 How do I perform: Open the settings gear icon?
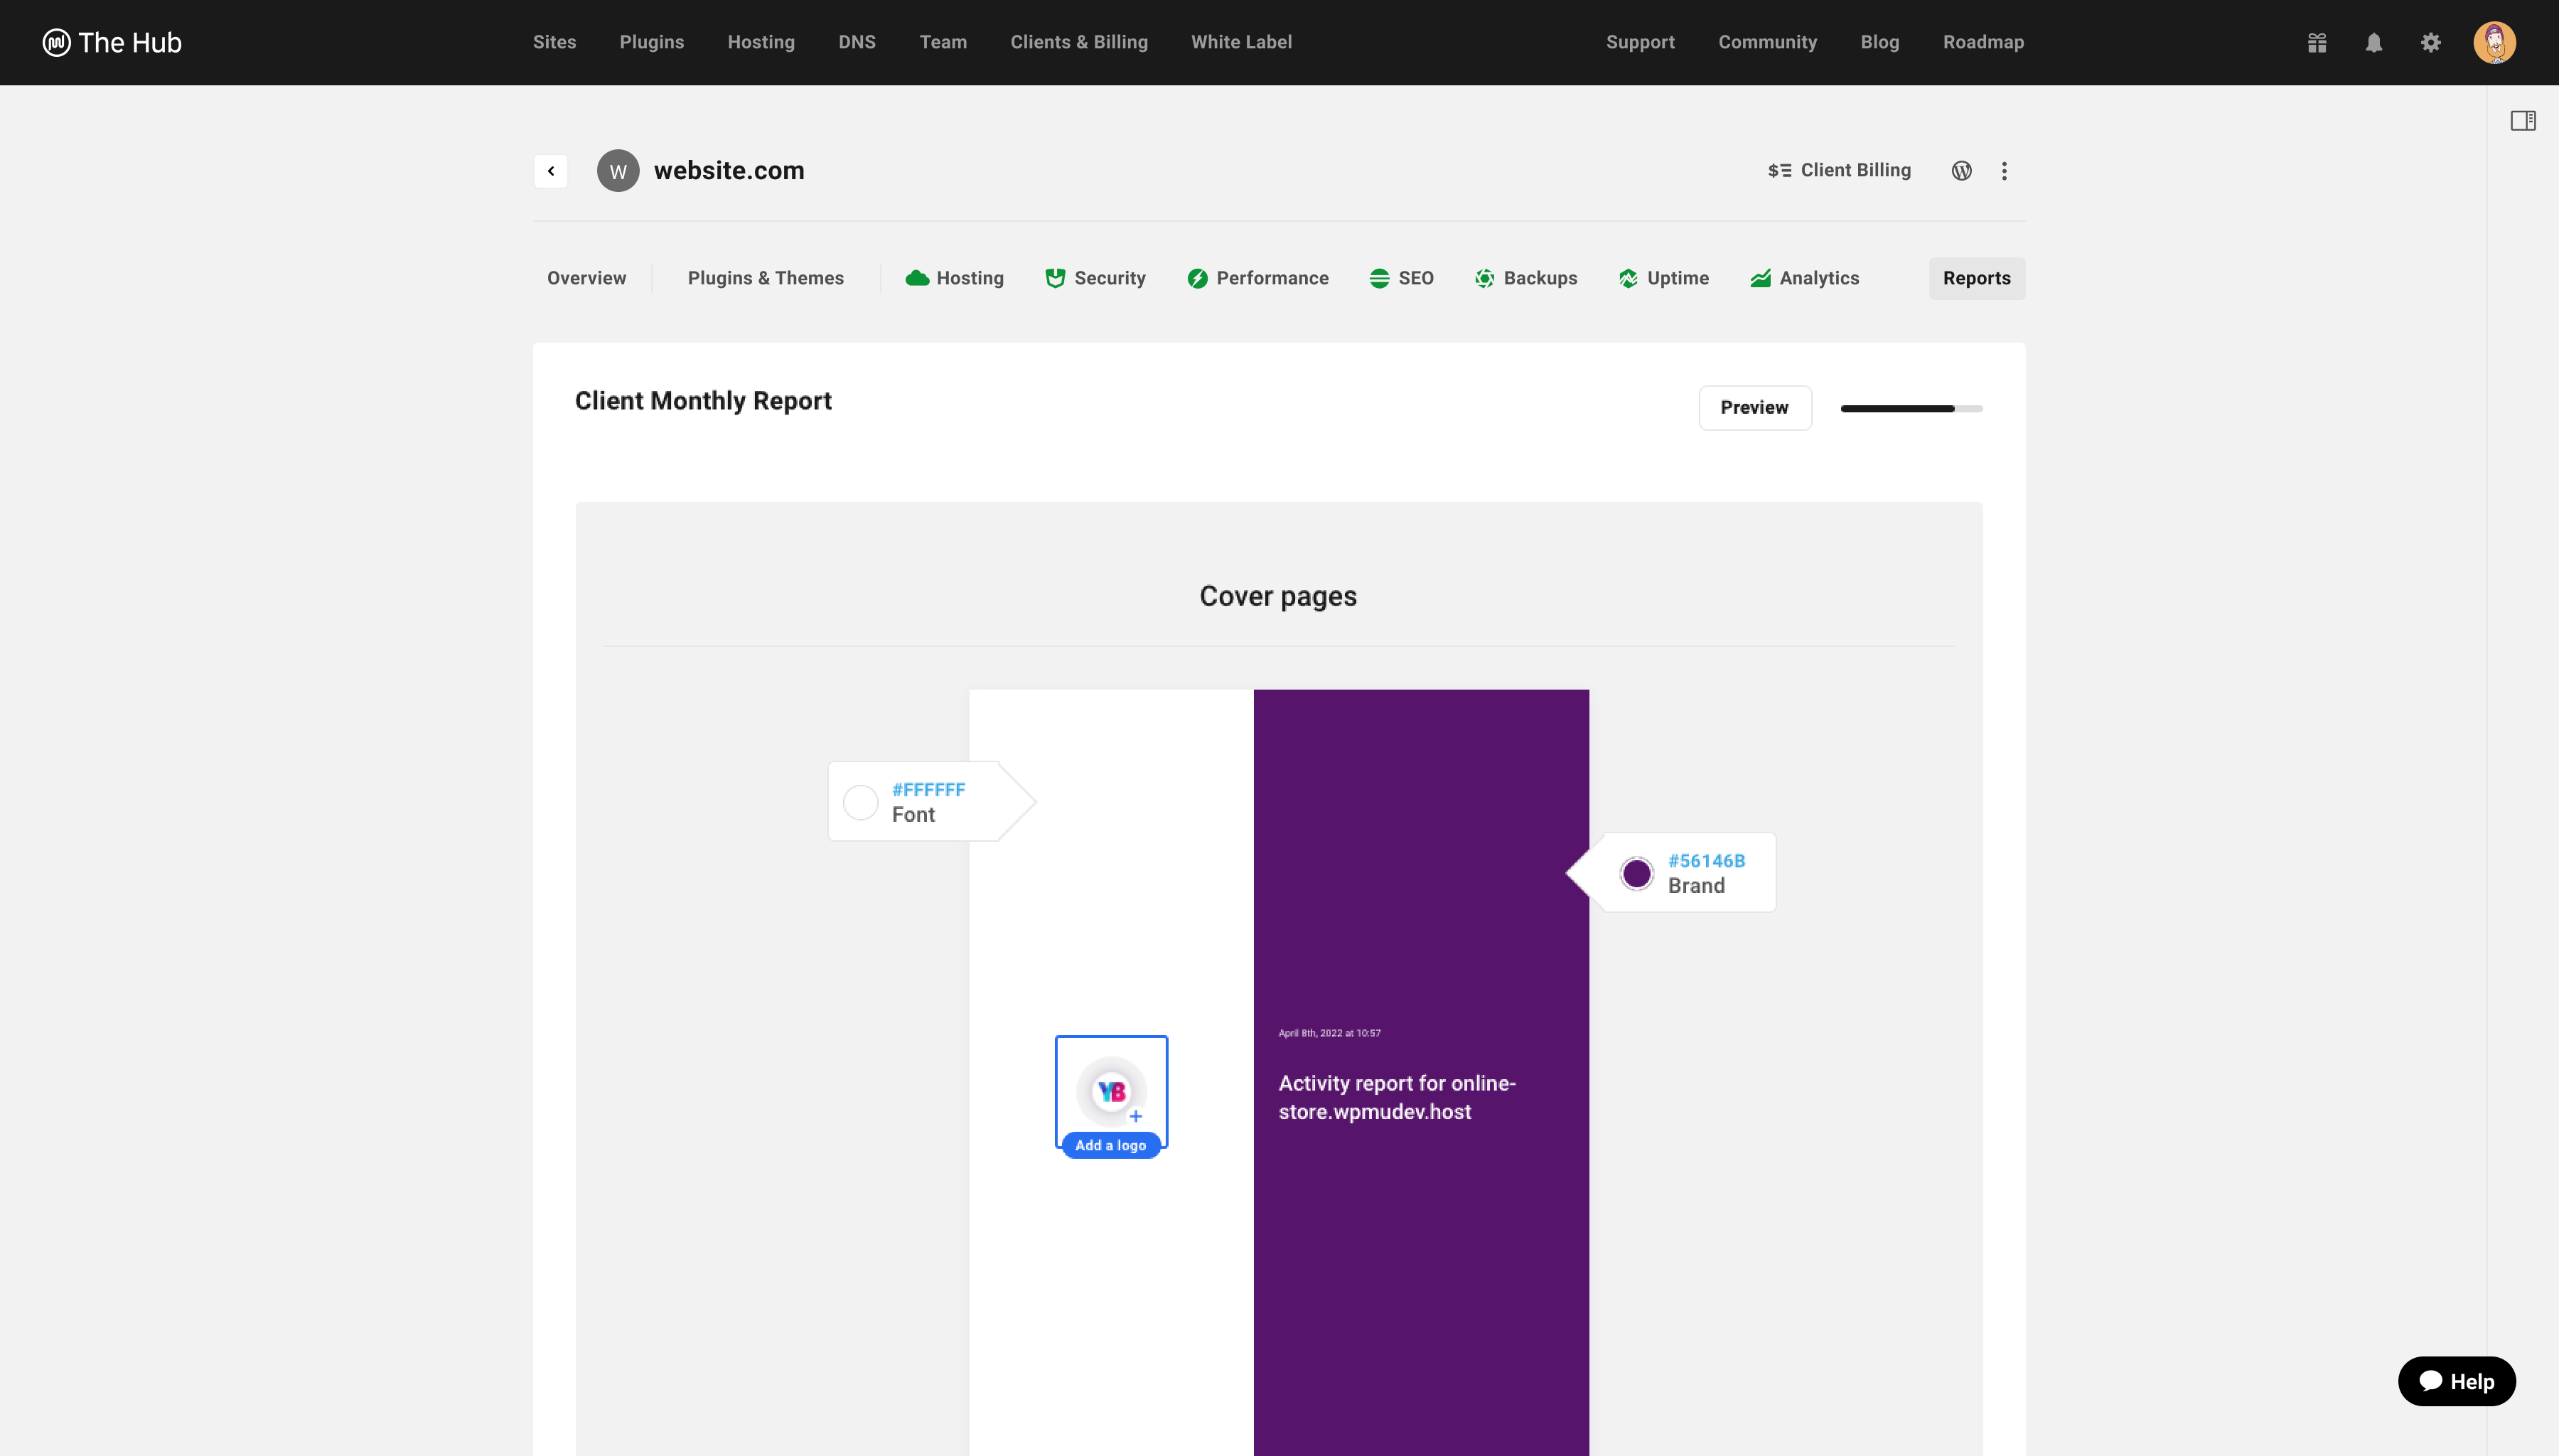(2431, 42)
